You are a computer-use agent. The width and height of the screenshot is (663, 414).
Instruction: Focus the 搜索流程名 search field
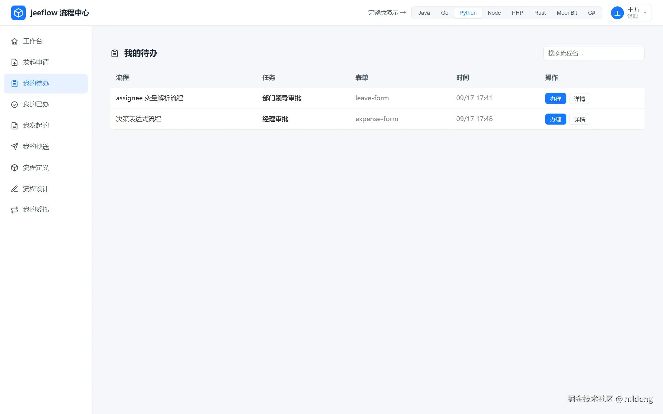(x=594, y=53)
